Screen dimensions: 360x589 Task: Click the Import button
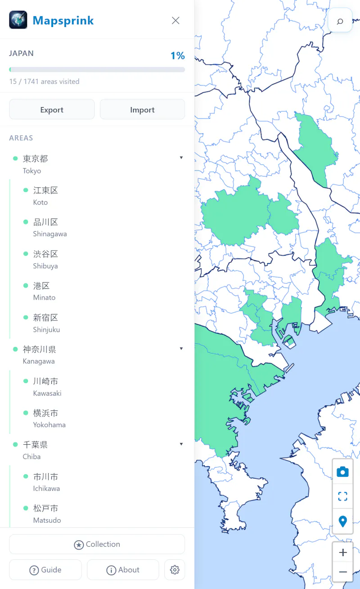pyautogui.click(x=142, y=110)
